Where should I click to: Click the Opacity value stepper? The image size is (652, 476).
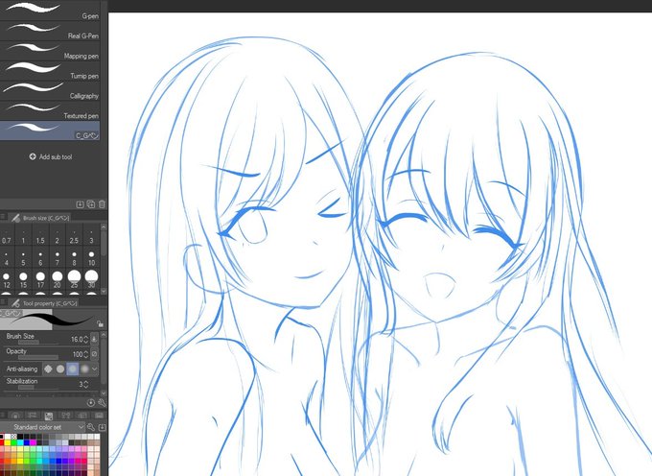[85, 354]
